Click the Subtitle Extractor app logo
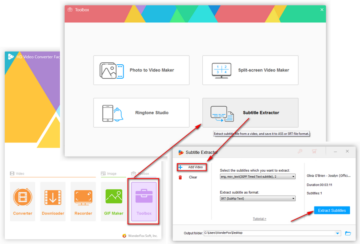 [x=181, y=152]
